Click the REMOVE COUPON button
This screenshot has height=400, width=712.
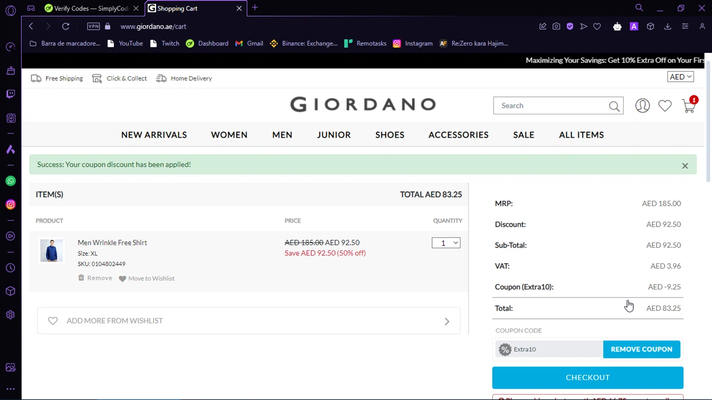(x=641, y=349)
